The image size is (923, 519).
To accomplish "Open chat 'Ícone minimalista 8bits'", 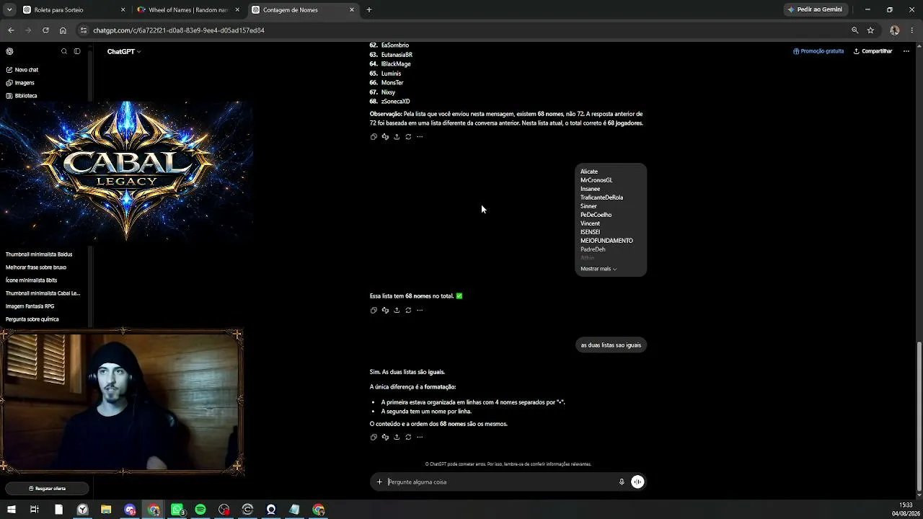I will [32, 280].
